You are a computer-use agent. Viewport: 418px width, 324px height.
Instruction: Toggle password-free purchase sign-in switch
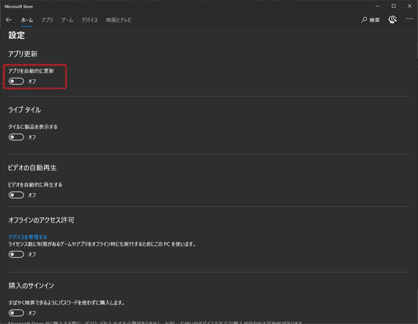click(x=16, y=313)
